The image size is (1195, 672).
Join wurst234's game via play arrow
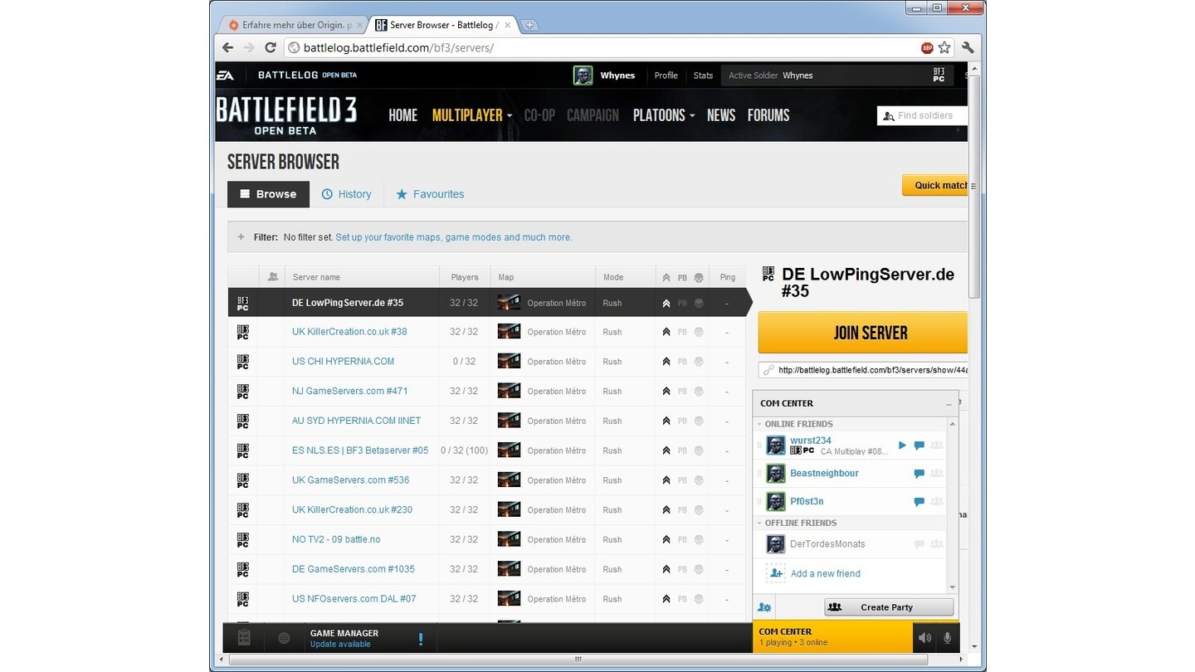tap(902, 446)
